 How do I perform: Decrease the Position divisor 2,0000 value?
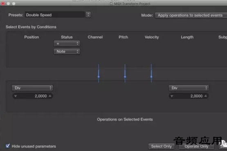pyautogui.click(x=16, y=96)
